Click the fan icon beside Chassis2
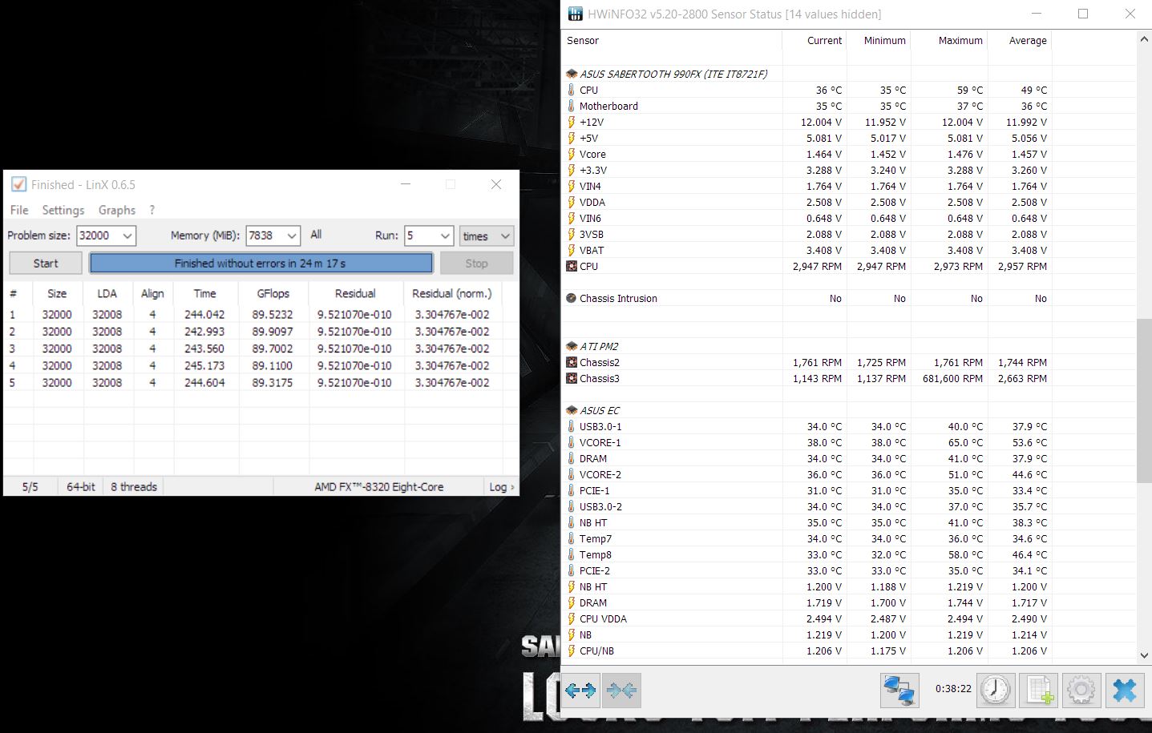The image size is (1152, 733). coord(572,362)
